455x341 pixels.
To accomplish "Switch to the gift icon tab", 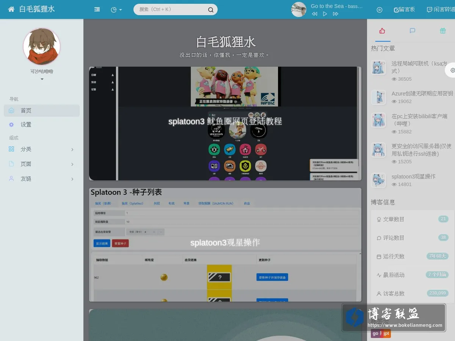I will tap(443, 31).
